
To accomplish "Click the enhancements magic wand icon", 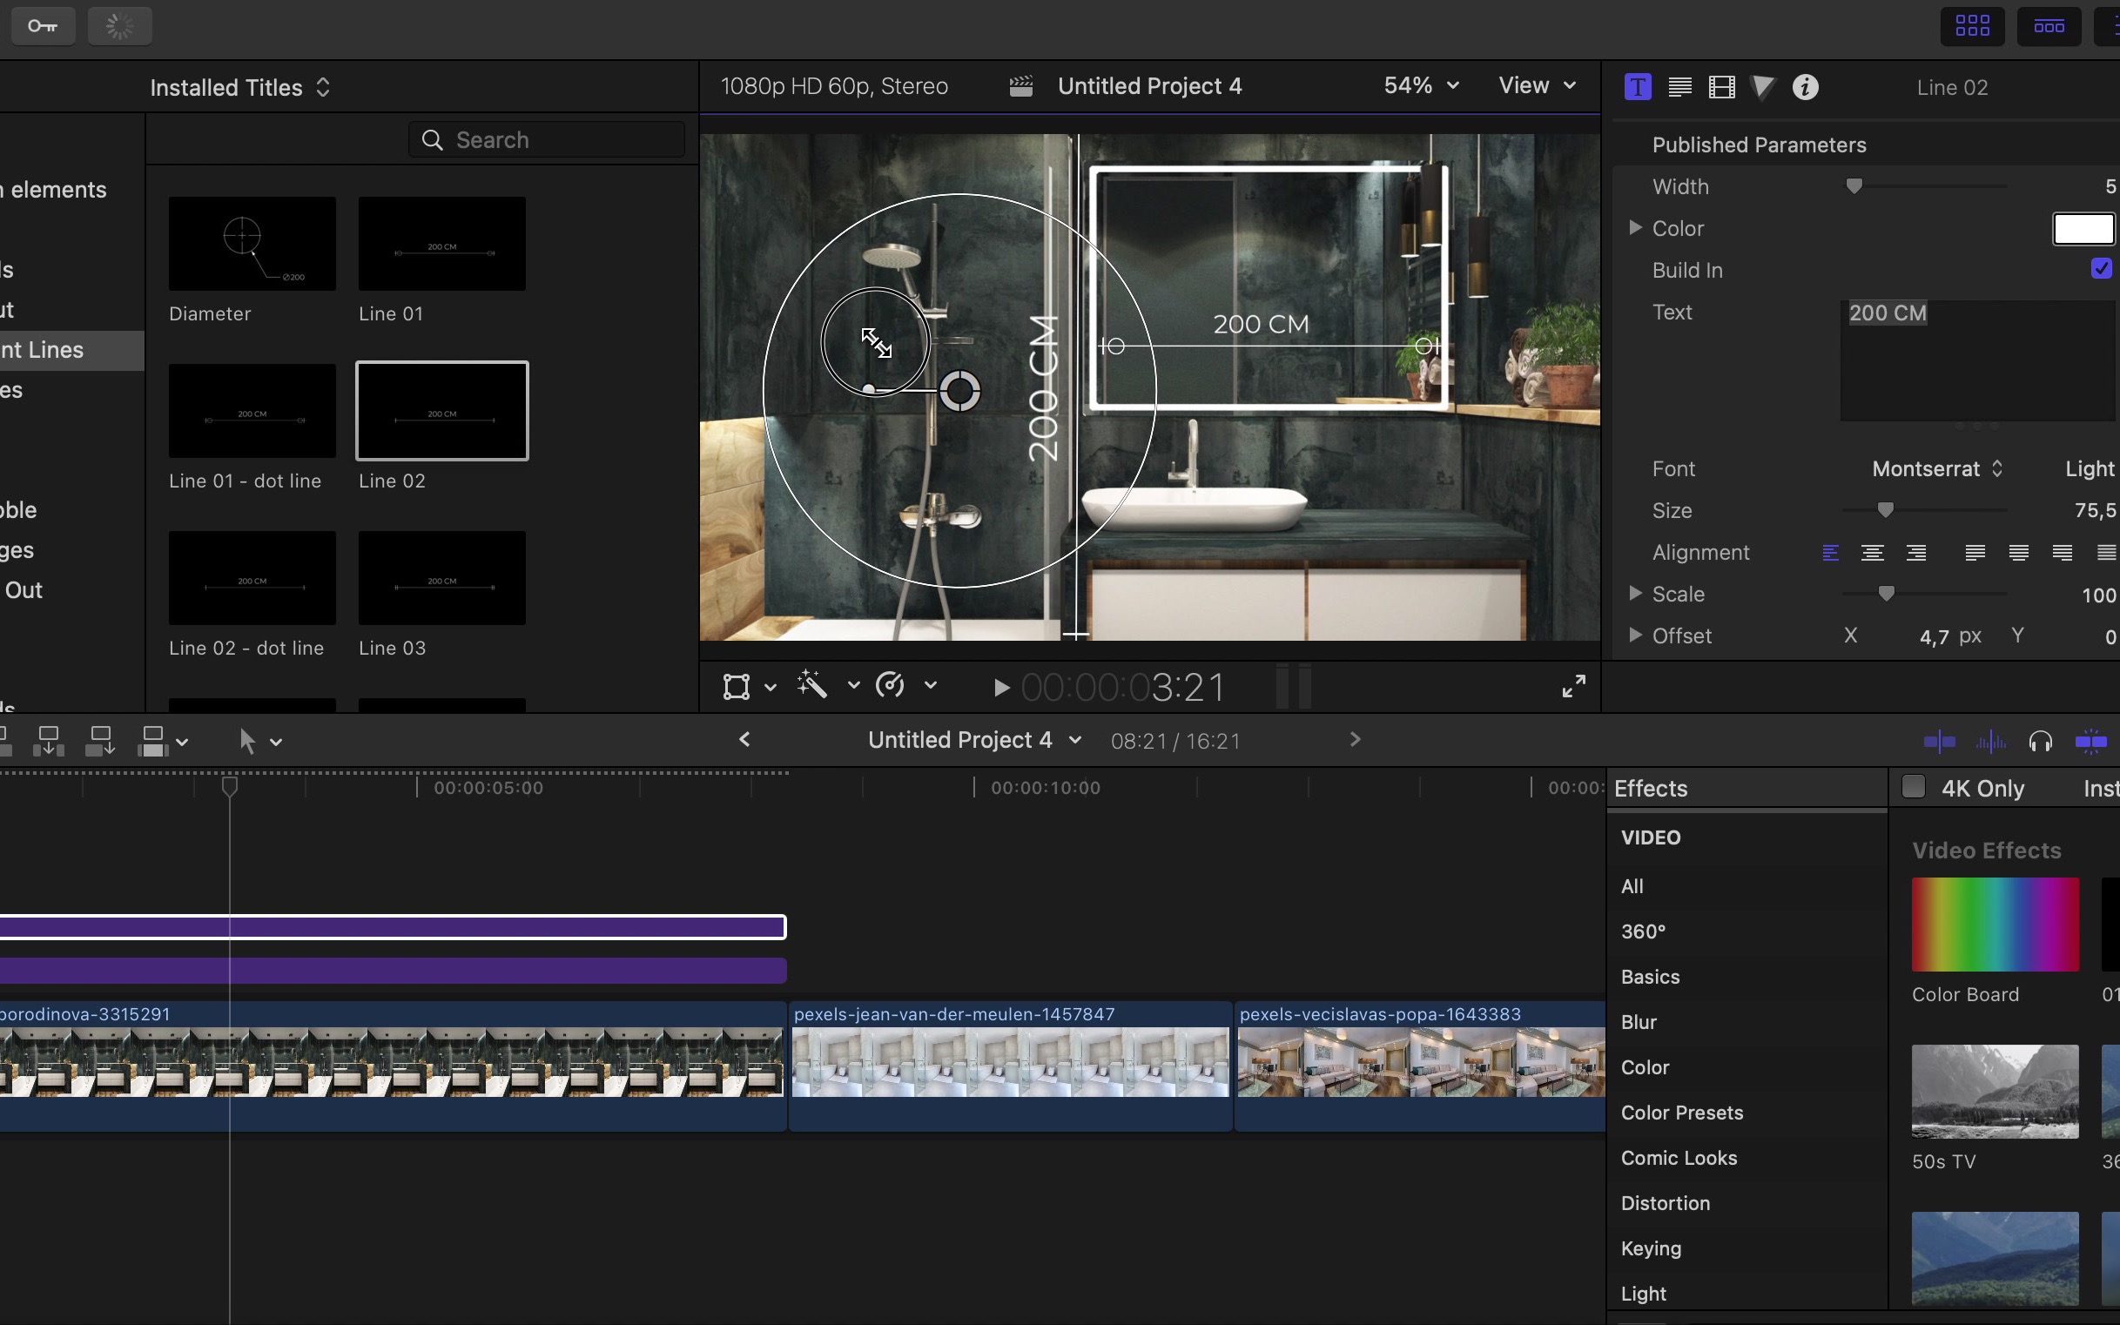I will 812,685.
